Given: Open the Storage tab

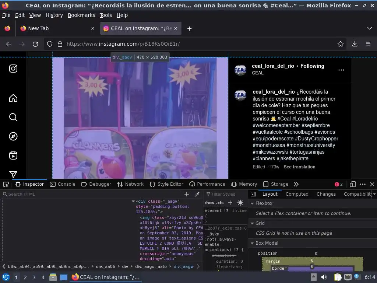Looking at the screenshot, I should pos(276,184).
